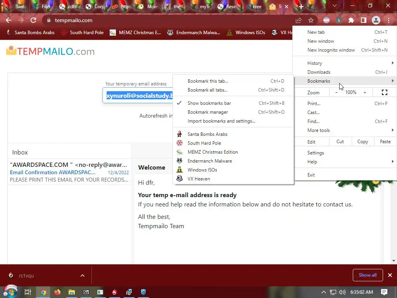This screenshot has width=397, height=298.
Task: Choose Bookmark this tab...
Action: coord(233,81)
